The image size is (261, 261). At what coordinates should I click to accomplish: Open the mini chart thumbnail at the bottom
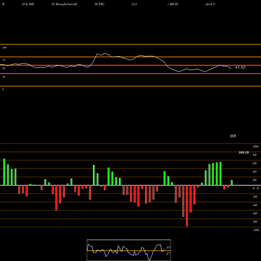click(x=129, y=250)
